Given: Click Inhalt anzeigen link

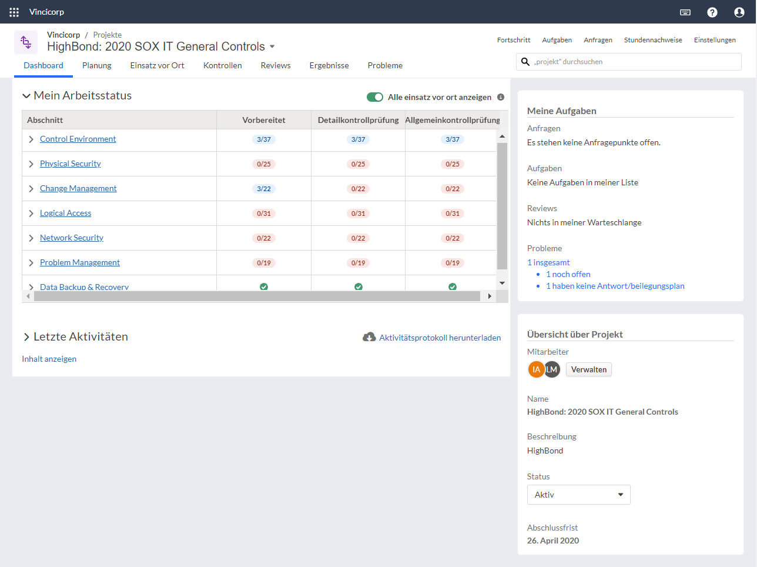Looking at the screenshot, I should click(x=49, y=359).
